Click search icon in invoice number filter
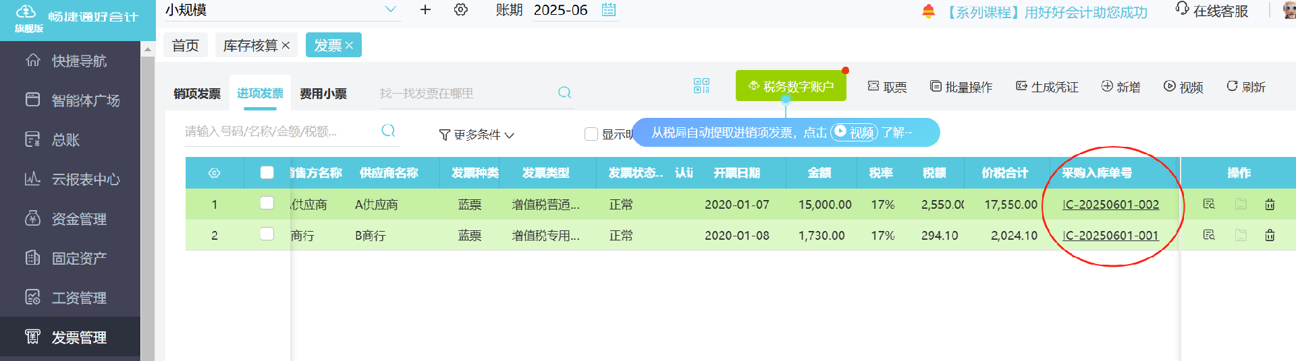Viewport: 1296px width, 361px height. (388, 131)
